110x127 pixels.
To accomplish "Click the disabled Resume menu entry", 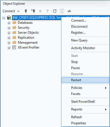I will click(85, 74).
